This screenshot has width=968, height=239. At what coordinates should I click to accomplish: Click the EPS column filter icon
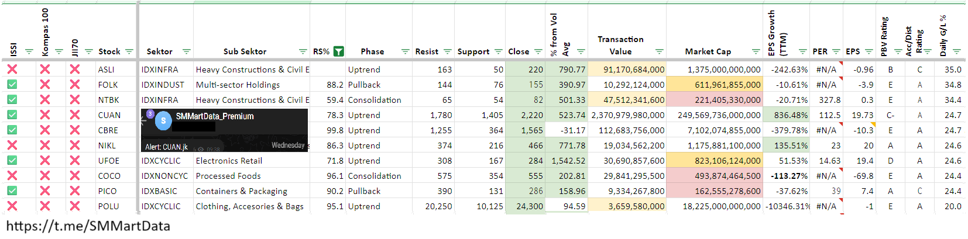[x=869, y=51]
